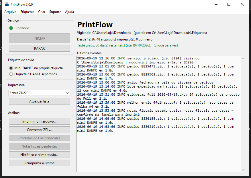Click the event log scroll up arrow
The width and height of the screenshot is (251, 178).
[243, 58]
